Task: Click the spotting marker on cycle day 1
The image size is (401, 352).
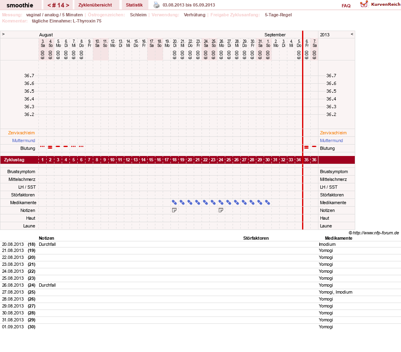Action: (43, 146)
